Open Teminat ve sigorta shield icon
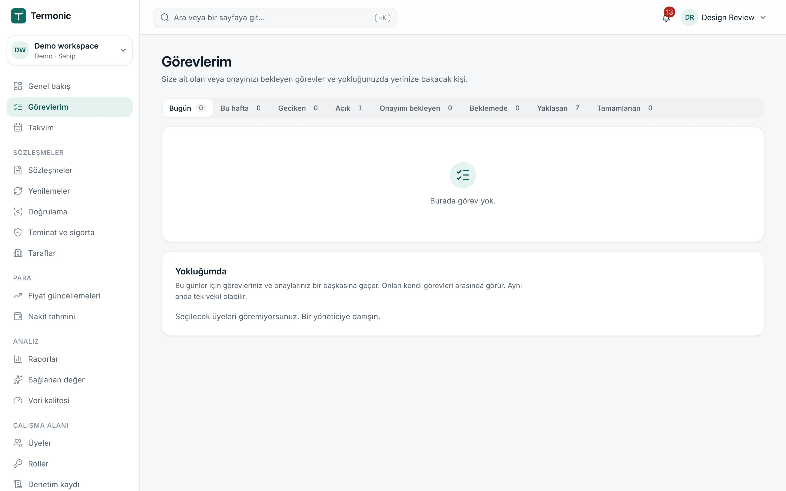Image resolution: width=786 pixels, height=491 pixels. point(18,232)
